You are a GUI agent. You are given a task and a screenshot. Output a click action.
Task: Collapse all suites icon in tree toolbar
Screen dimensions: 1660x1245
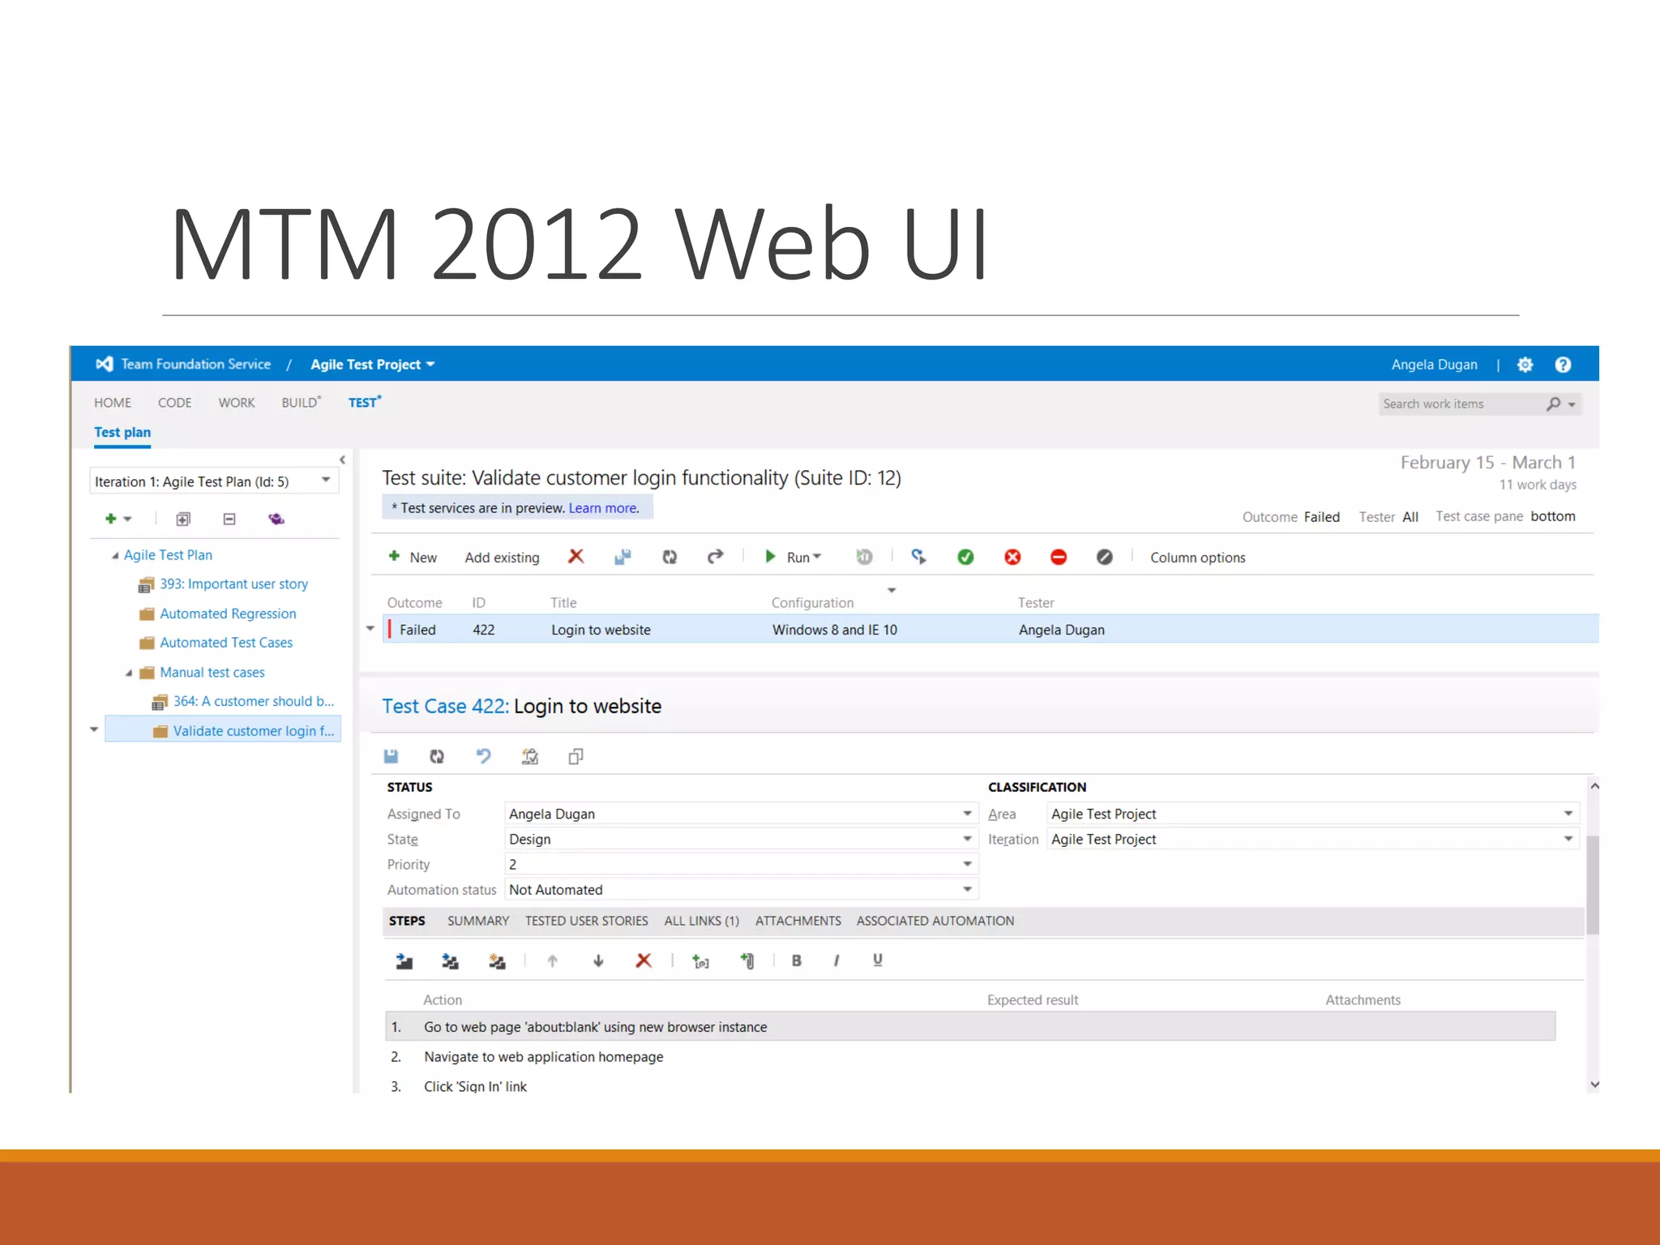pos(229,519)
